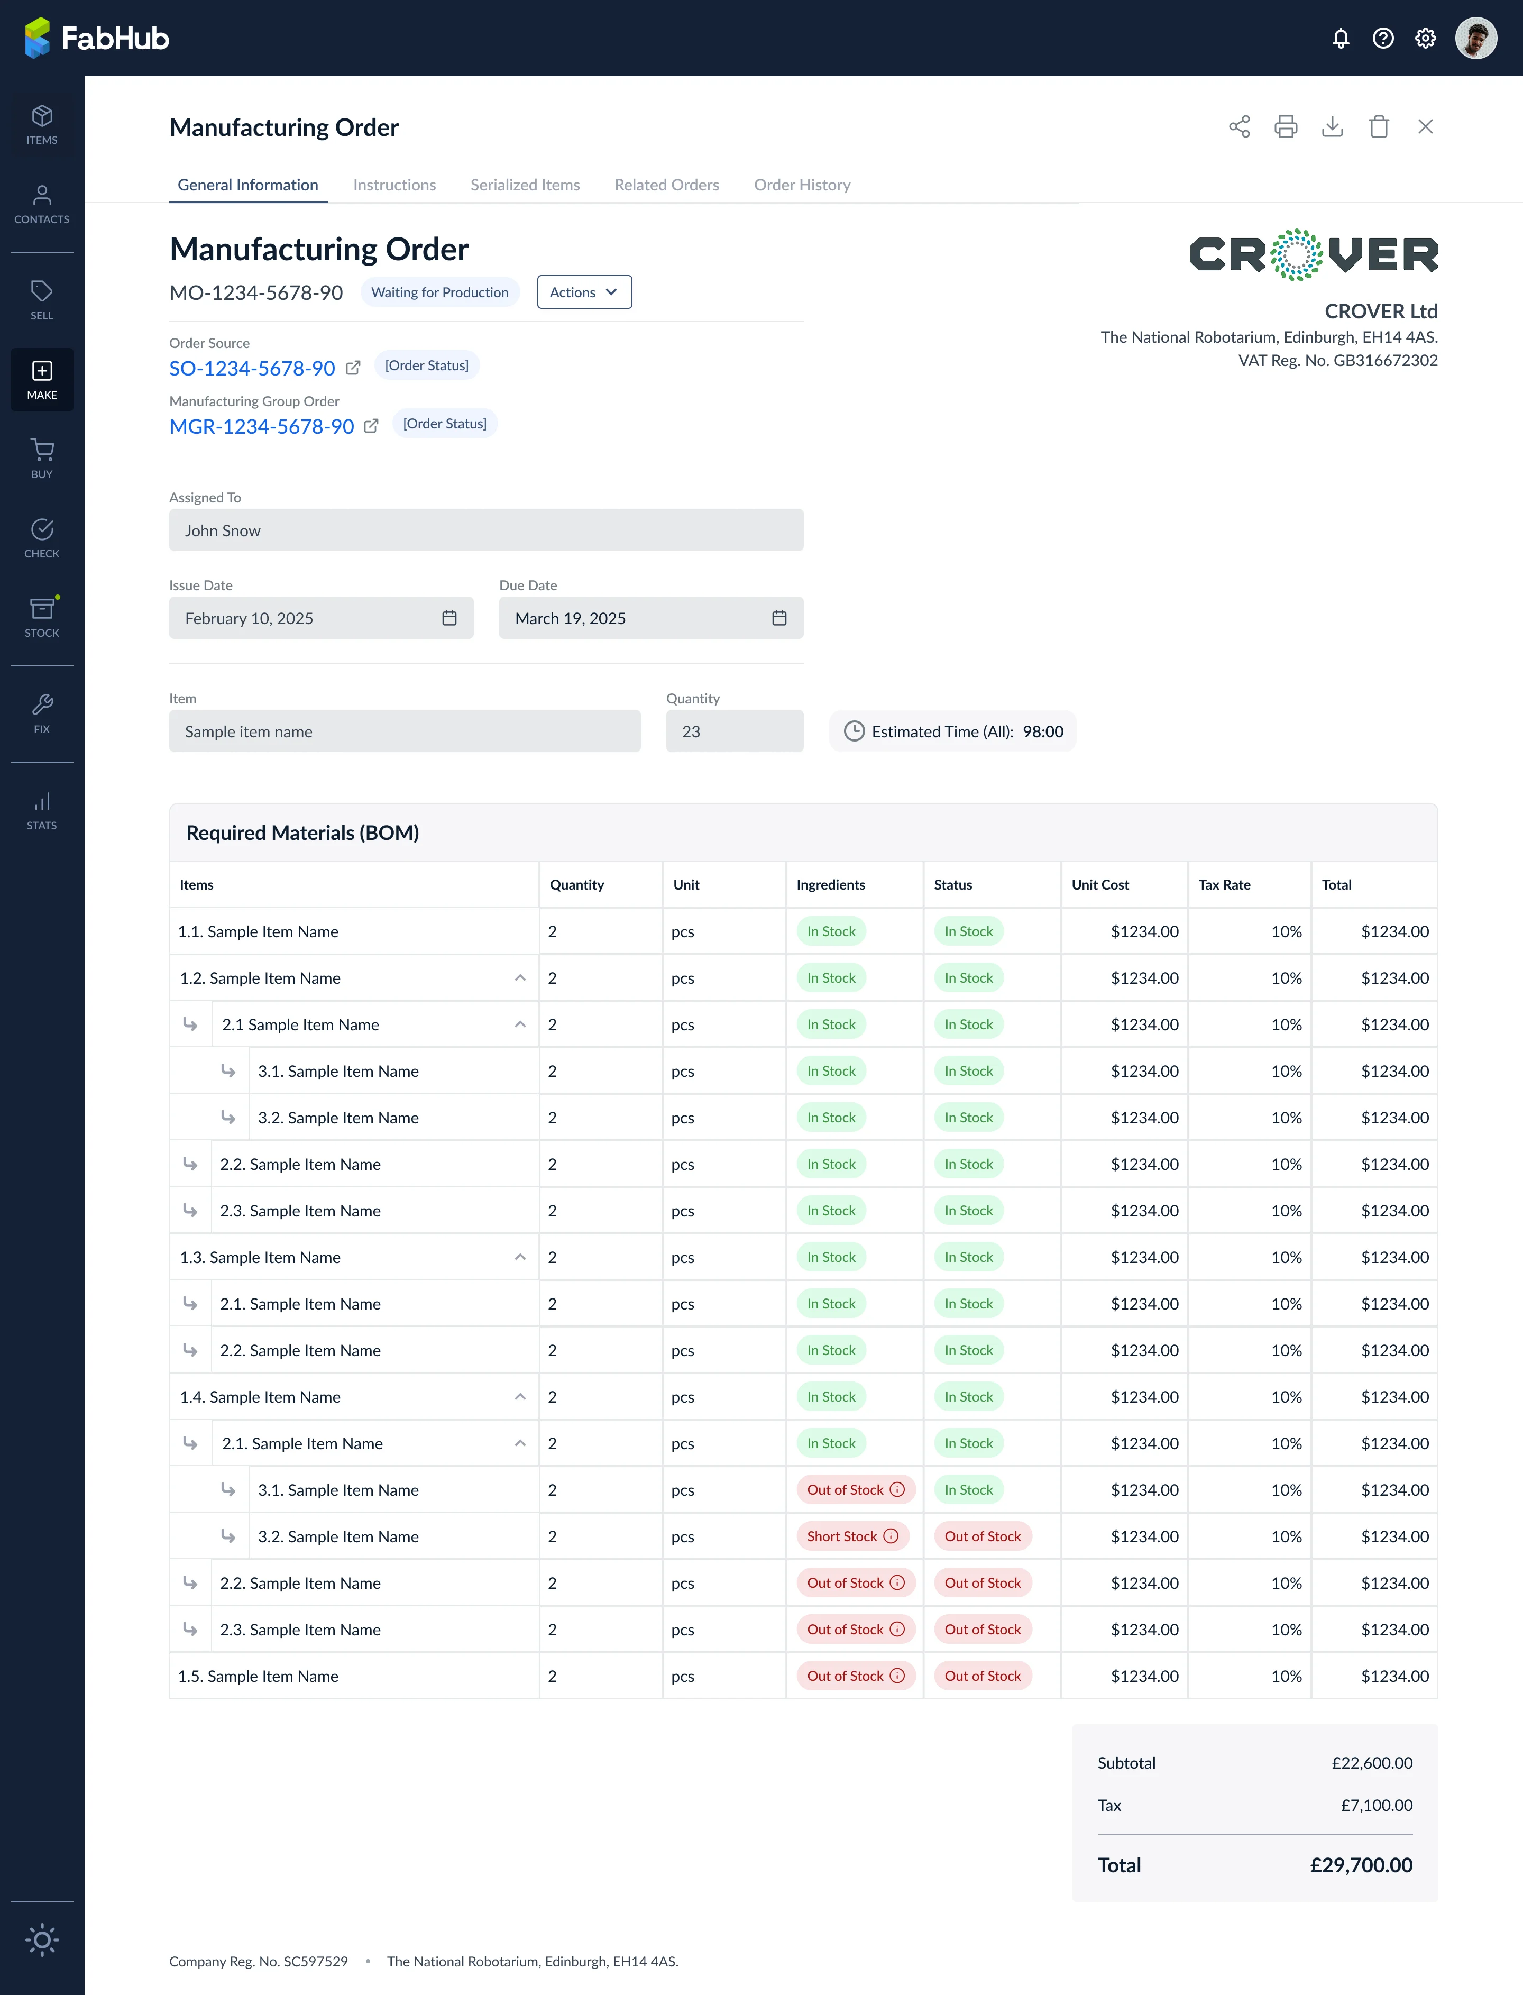Switch to Related Orders tab
Image resolution: width=1523 pixels, height=1995 pixels.
coord(666,185)
